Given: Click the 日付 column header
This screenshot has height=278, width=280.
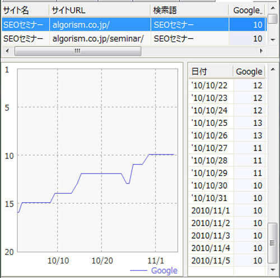Looking at the screenshot, I should tap(211, 71).
